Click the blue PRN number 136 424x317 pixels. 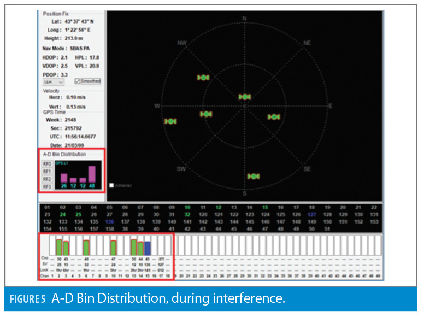pos(110,222)
